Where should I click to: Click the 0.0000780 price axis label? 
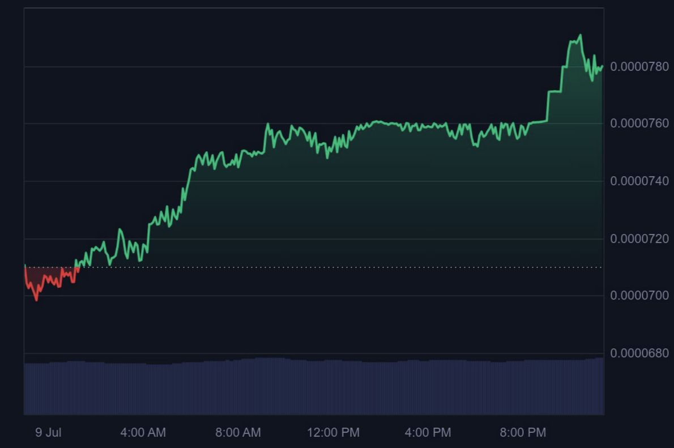pyautogui.click(x=639, y=67)
